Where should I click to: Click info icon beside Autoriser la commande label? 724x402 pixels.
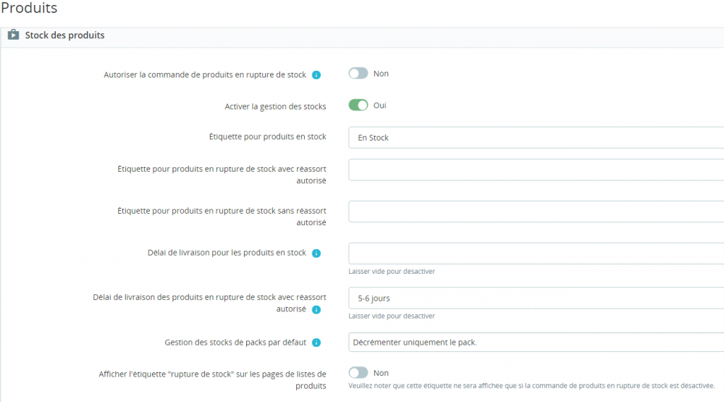316,75
